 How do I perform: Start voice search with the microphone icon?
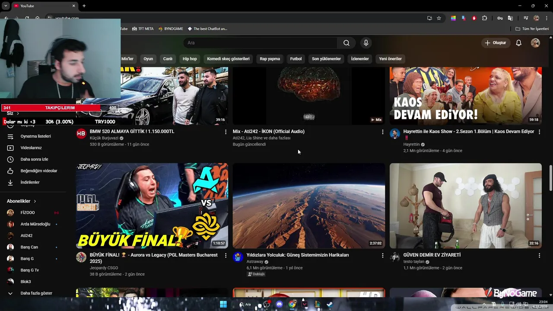[x=366, y=43]
